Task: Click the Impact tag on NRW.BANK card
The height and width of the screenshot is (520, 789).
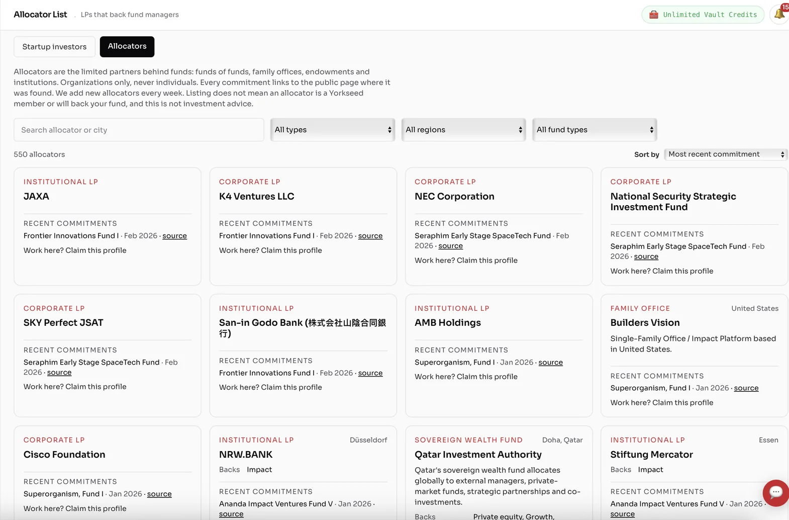Action: click(x=259, y=470)
